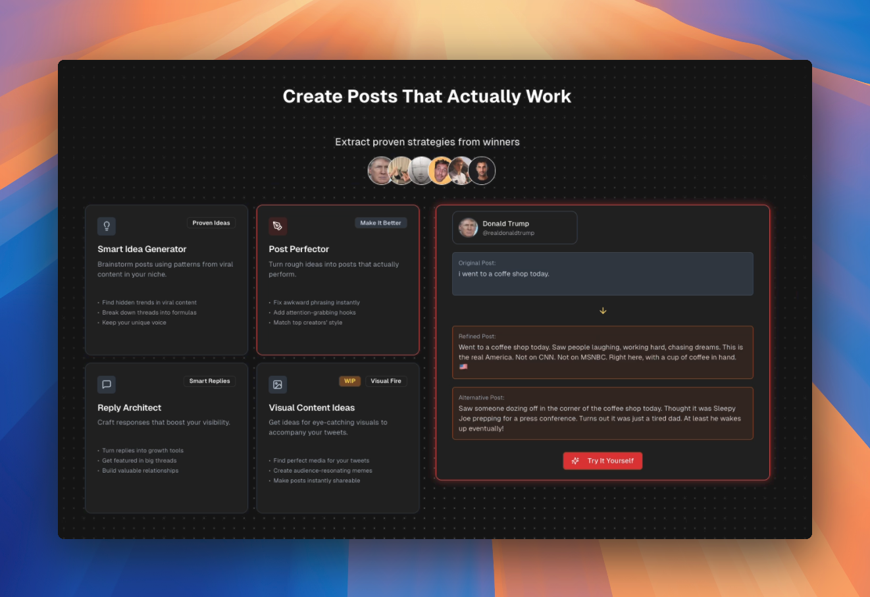Click 'Find perfect media for your tweets'
This screenshot has width=870, height=597.
321,461
